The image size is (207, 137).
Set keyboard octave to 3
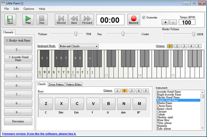point(184,46)
